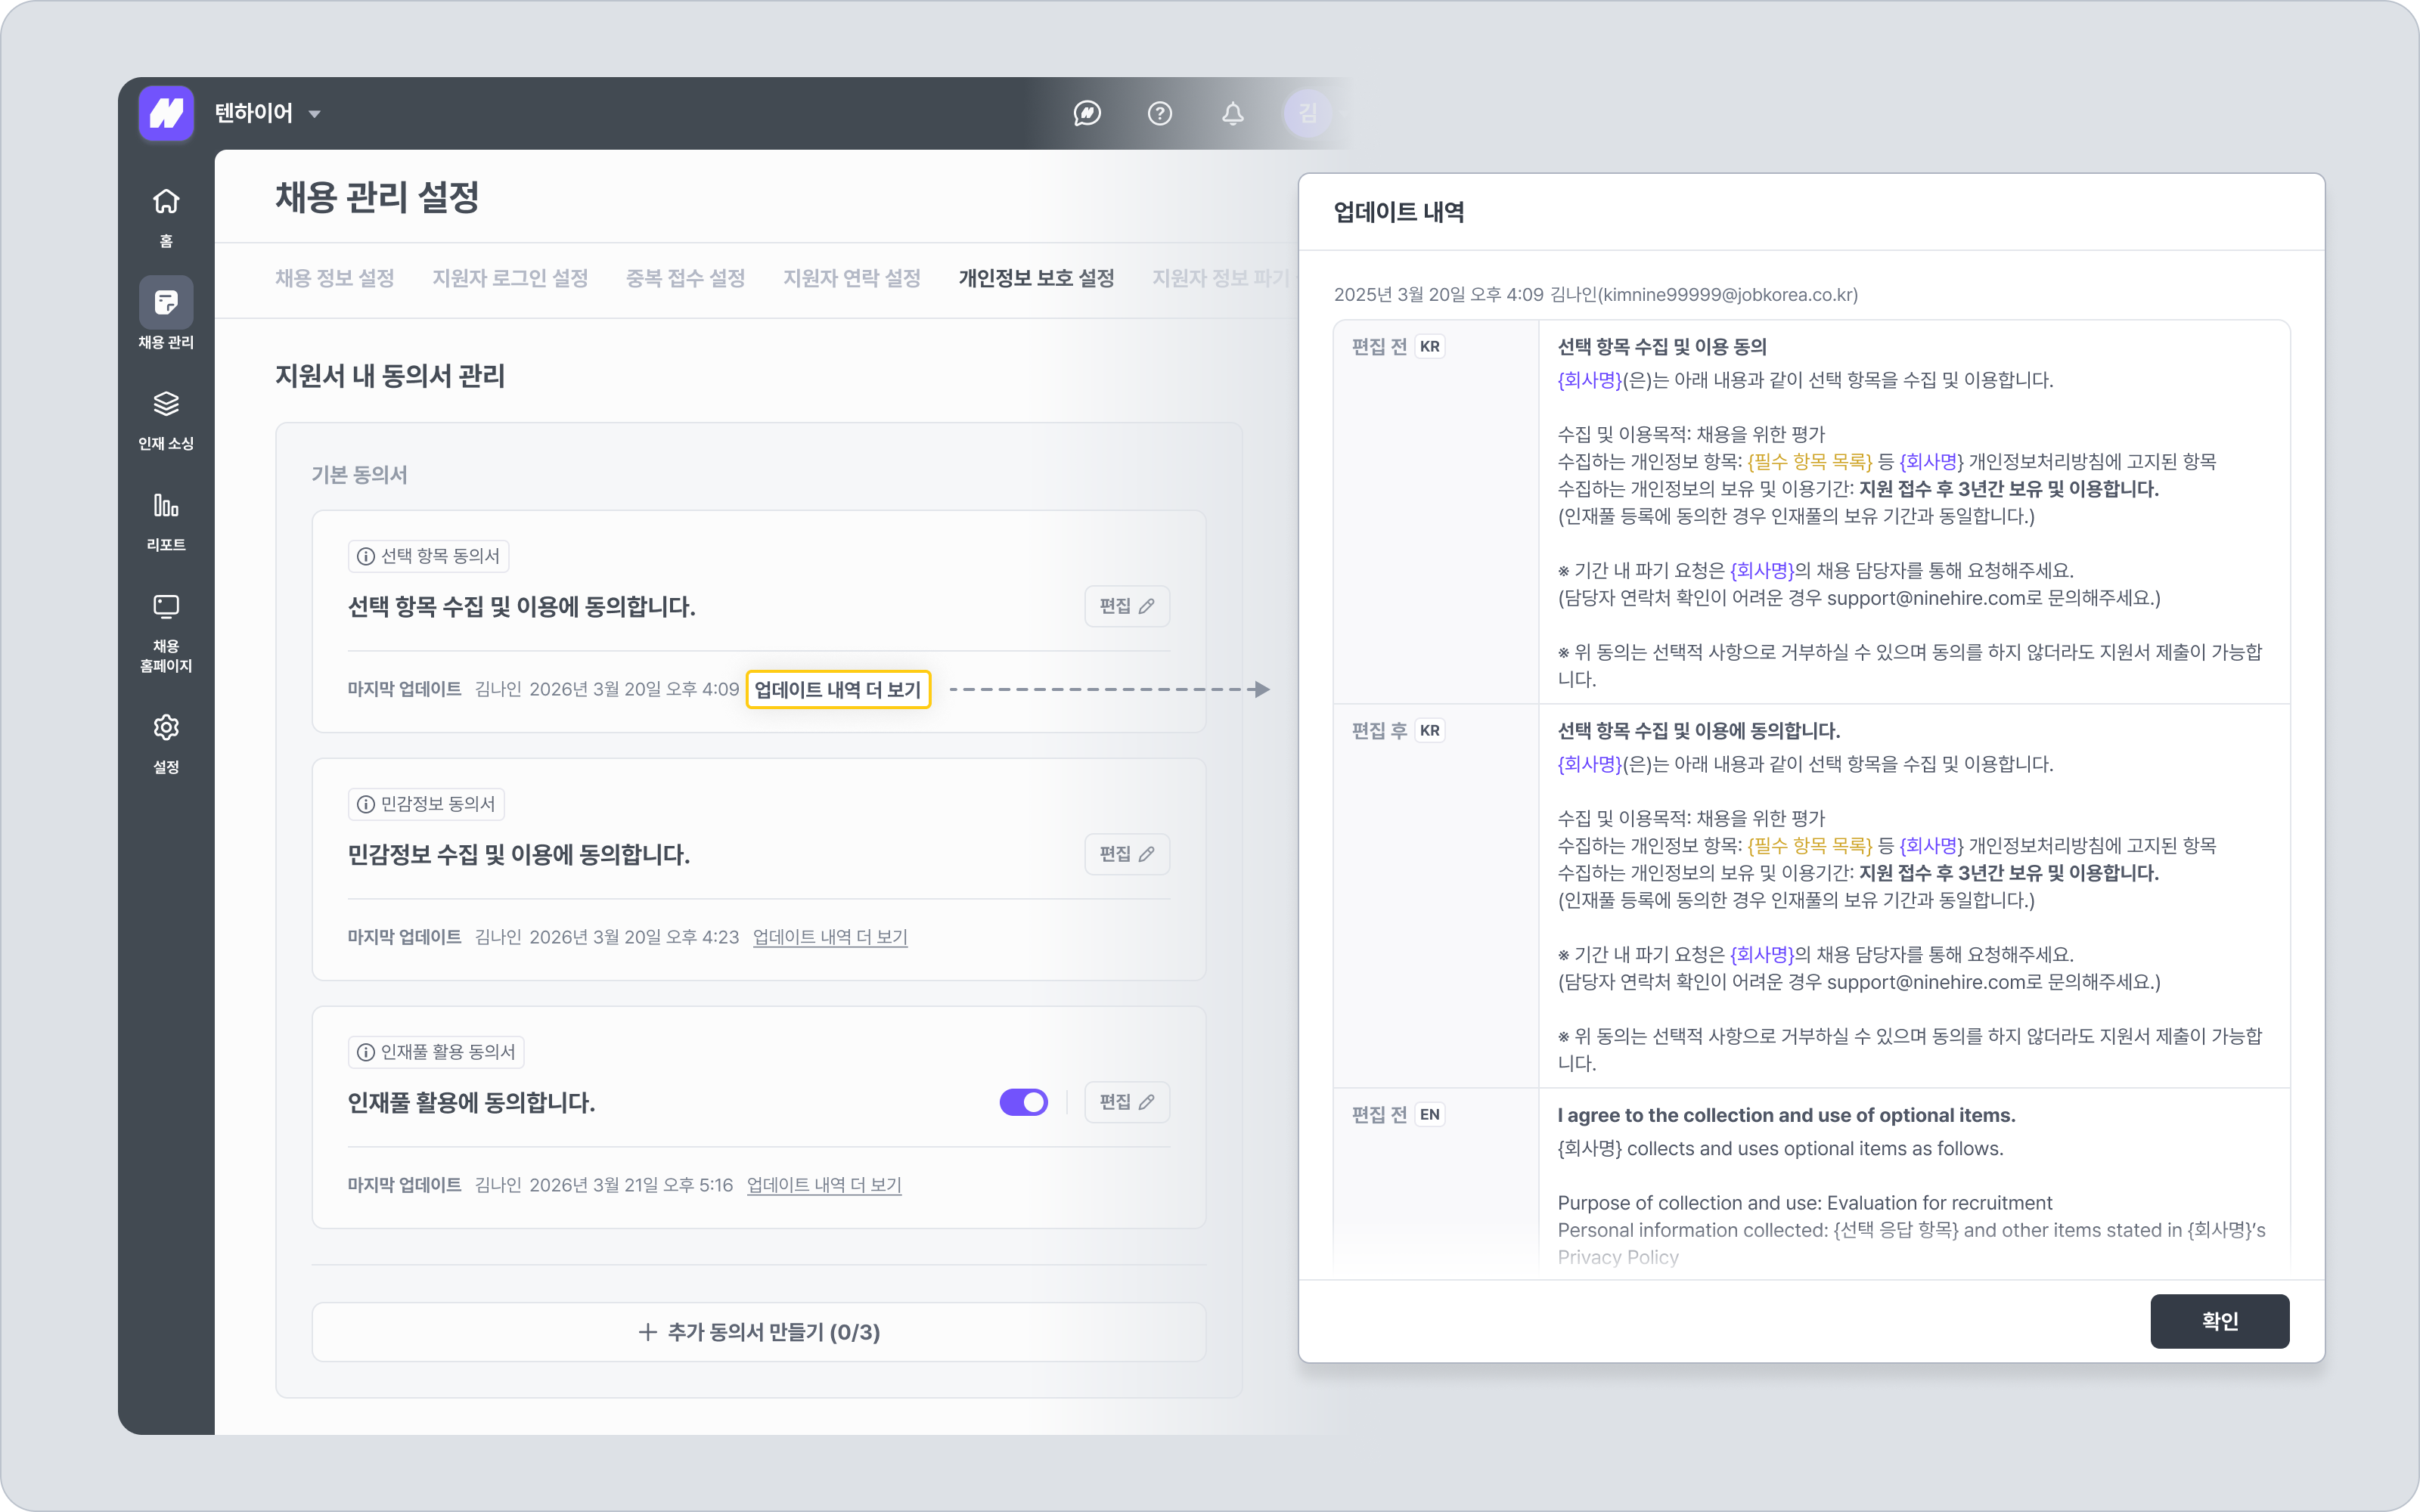This screenshot has height=1512, width=2420.
Task: Click 확인 button in update dialog
Action: coord(2219,1321)
